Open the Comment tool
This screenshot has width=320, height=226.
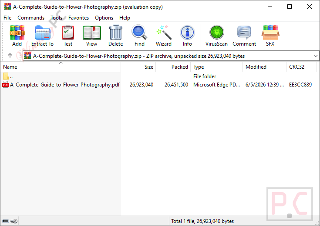tap(244, 33)
